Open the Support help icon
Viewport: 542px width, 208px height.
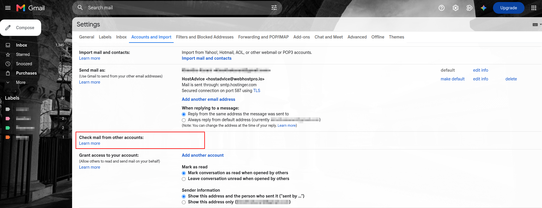pos(442,8)
